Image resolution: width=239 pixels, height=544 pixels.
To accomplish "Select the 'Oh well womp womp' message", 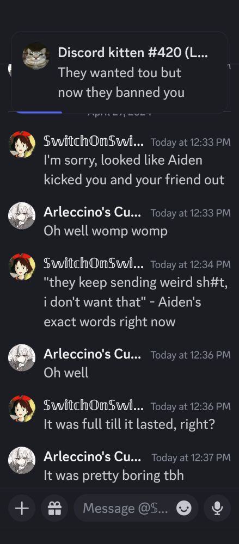I will click(106, 231).
